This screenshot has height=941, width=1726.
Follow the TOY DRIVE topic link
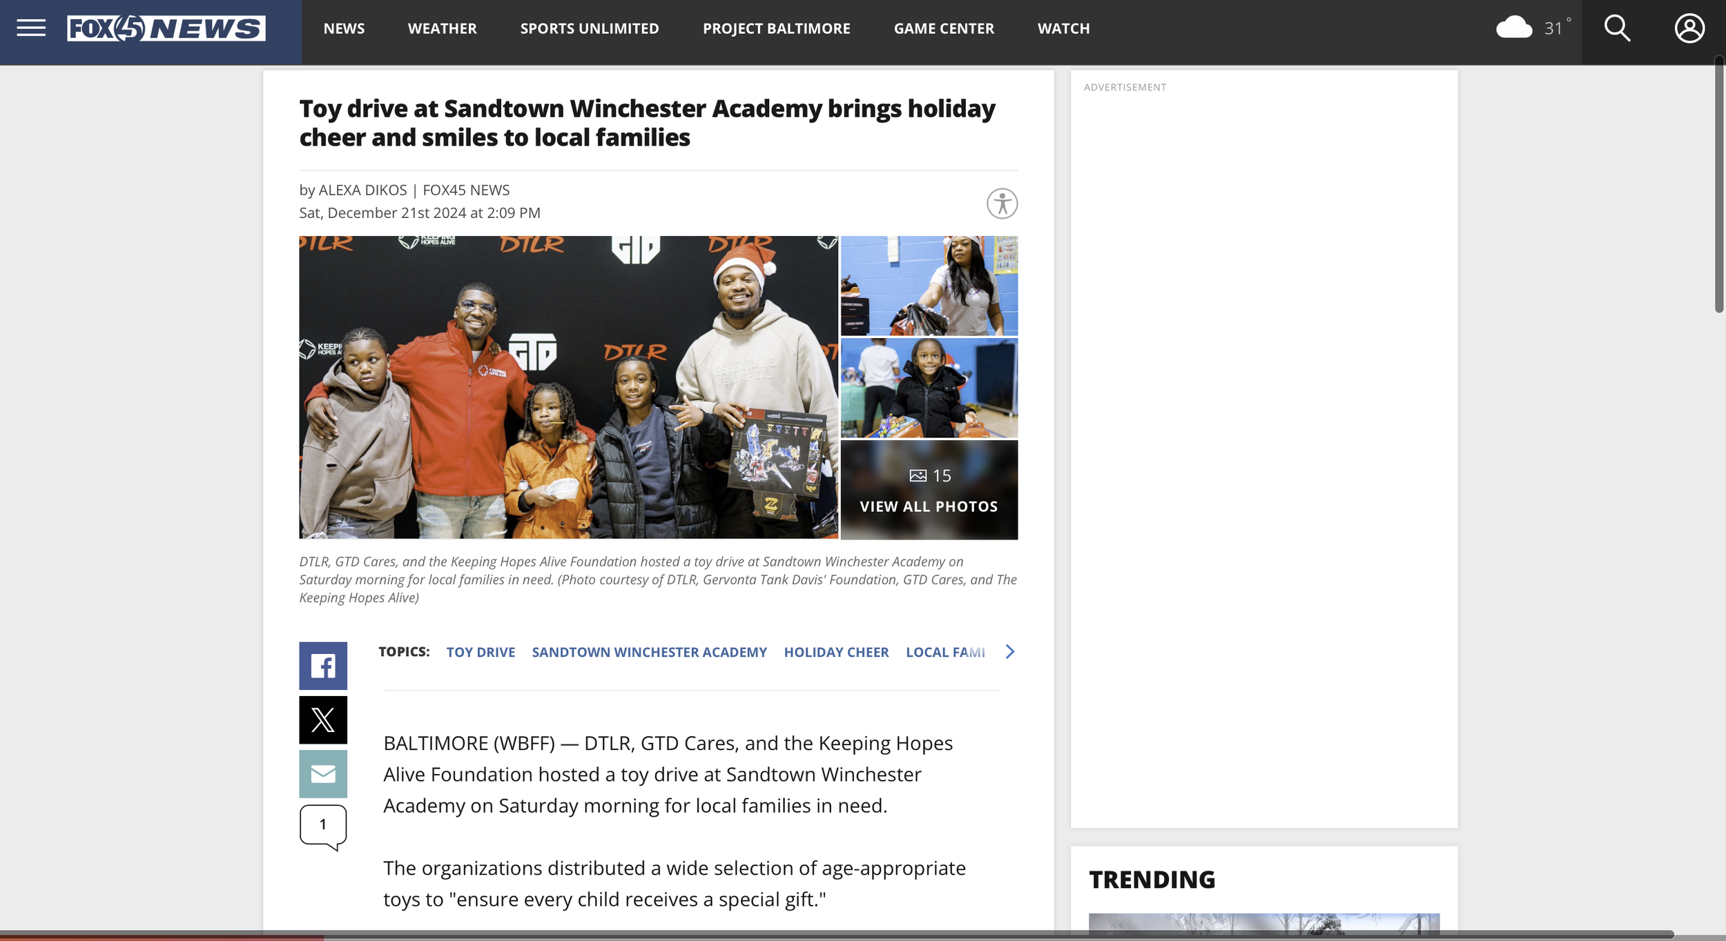click(x=481, y=652)
